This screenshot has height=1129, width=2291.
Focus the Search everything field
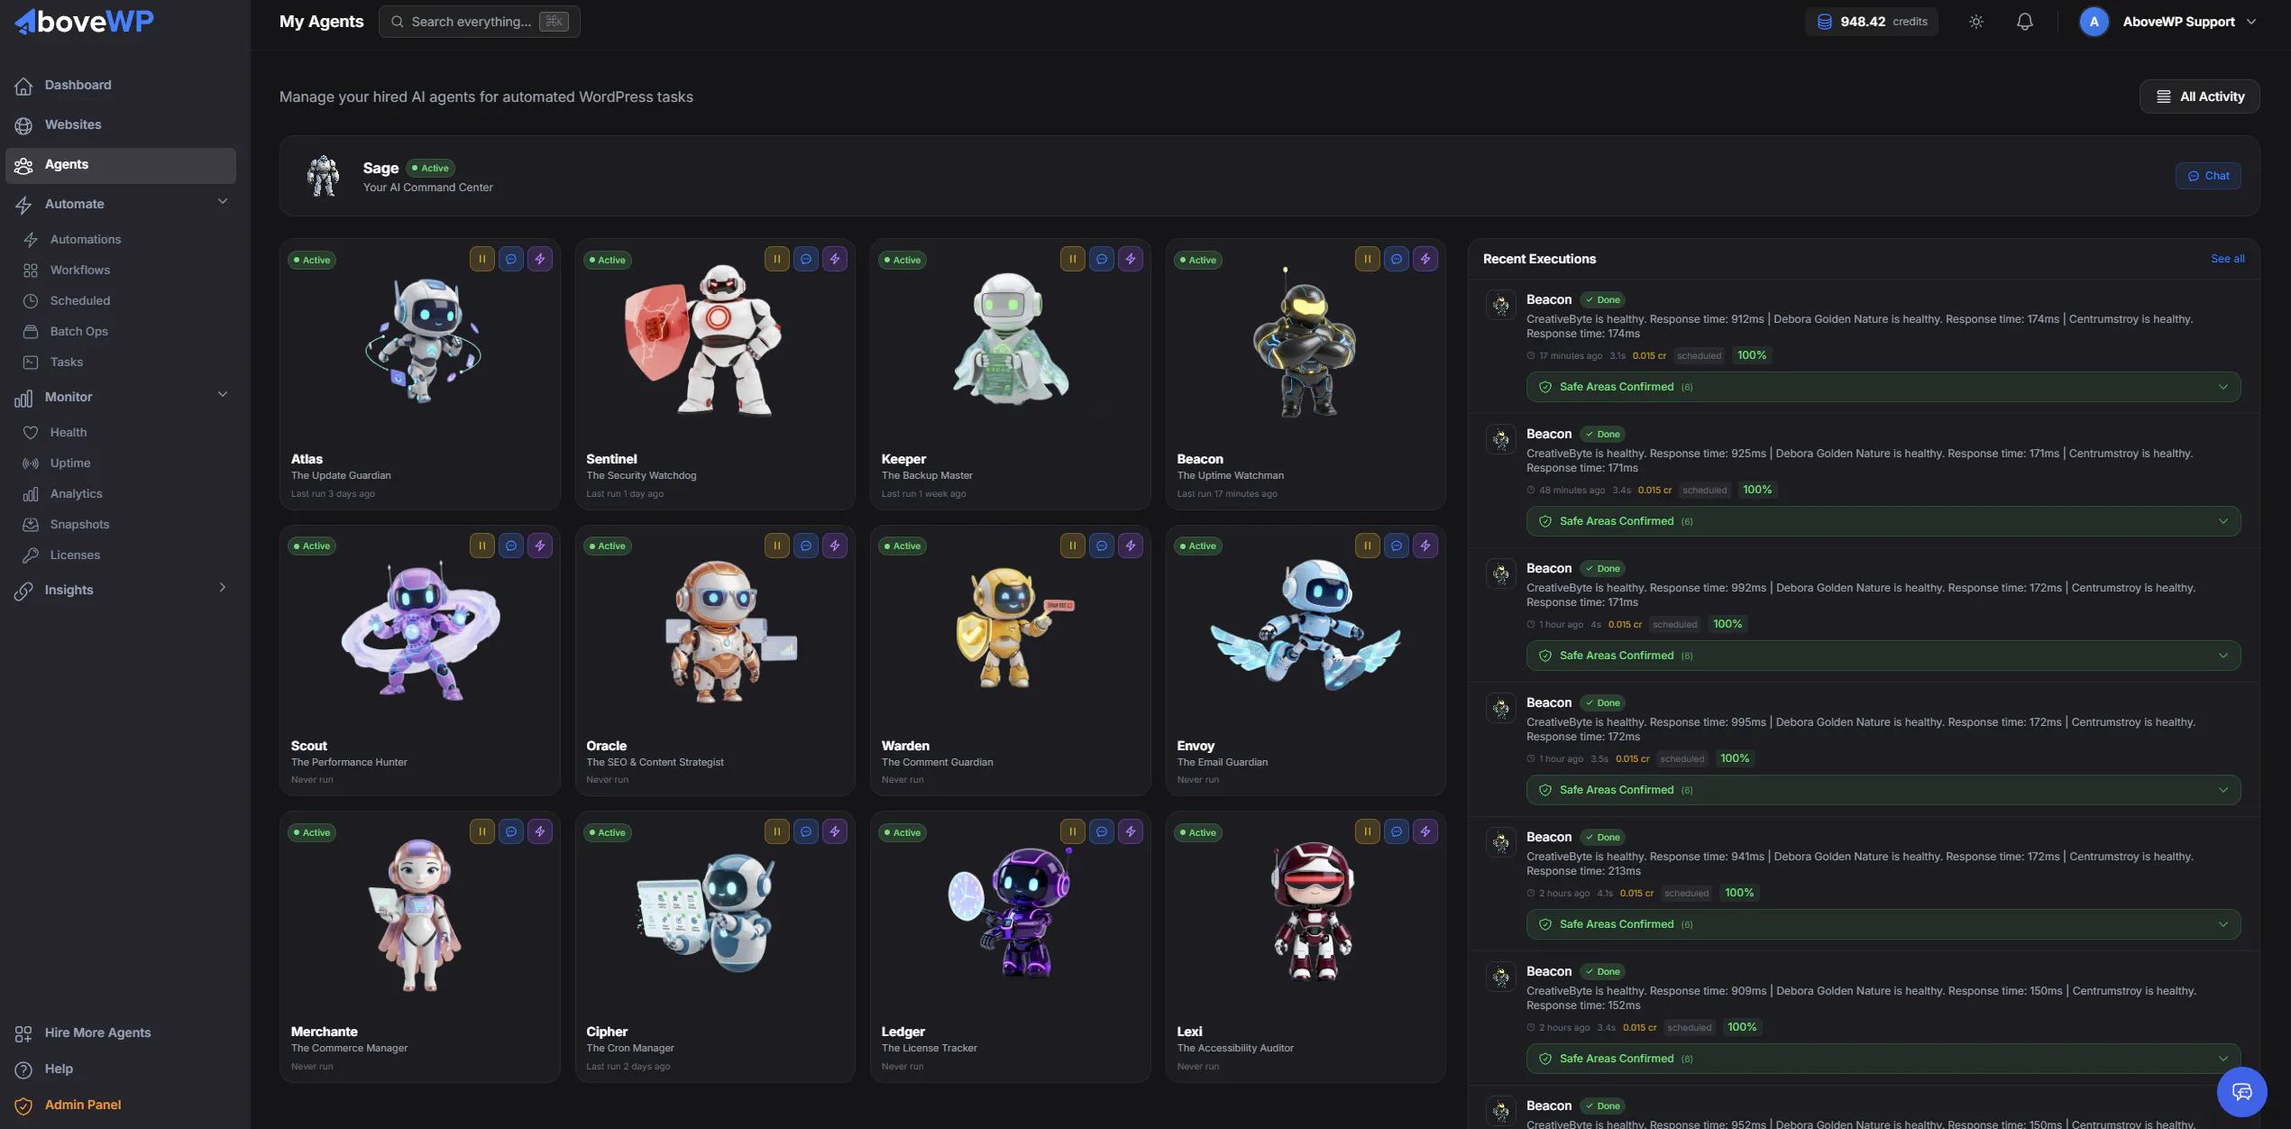(479, 22)
